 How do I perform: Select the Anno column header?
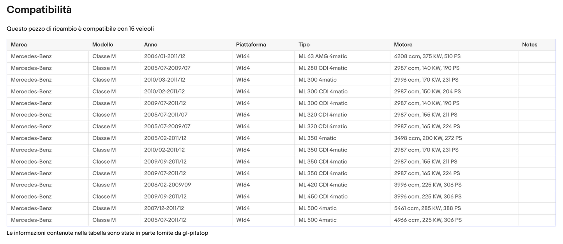coord(151,45)
